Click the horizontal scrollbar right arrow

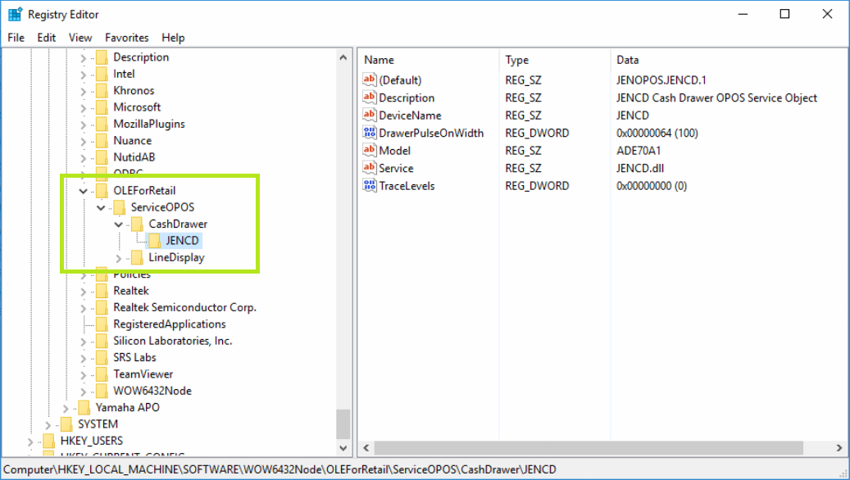pyautogui.click(x=839, y=448)
